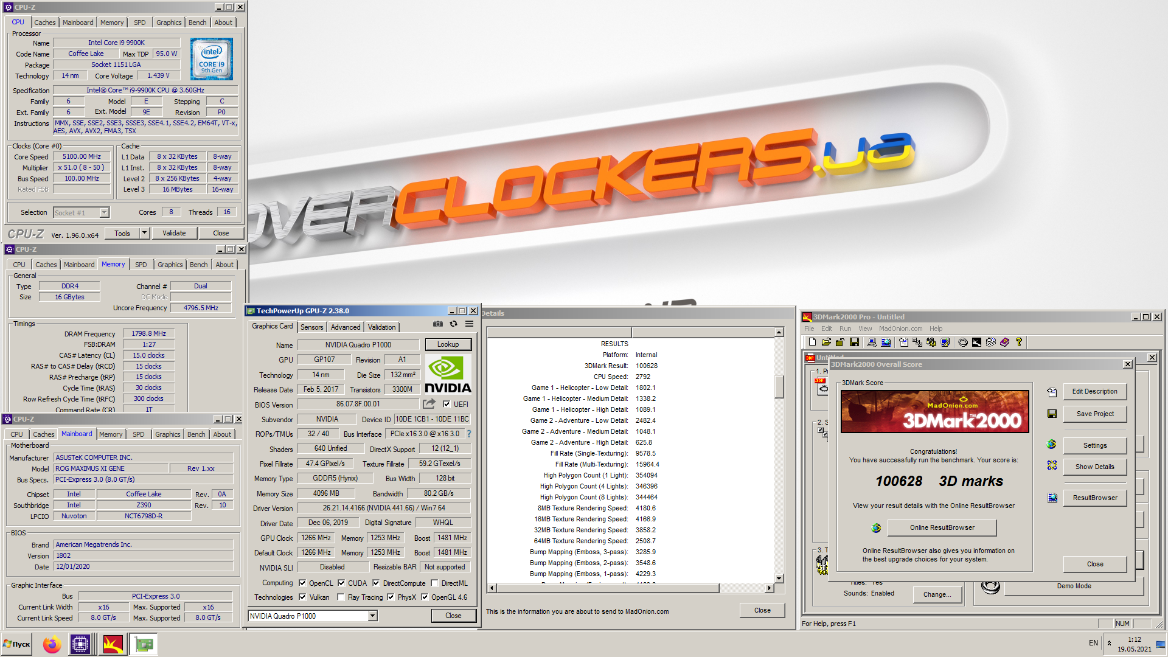Open the Start (Пуск) menu
The width and height of the screenshot is (1168, 657).
(x=17, y=644)
